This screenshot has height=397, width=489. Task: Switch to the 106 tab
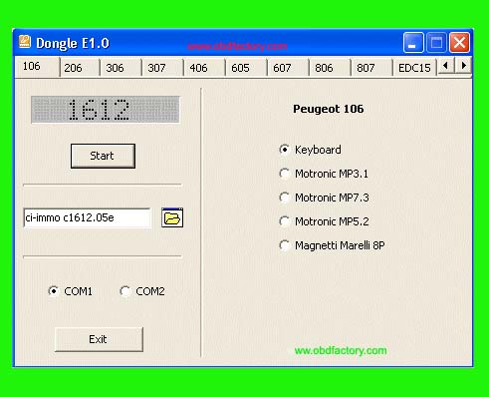click(x=37, y=67)
